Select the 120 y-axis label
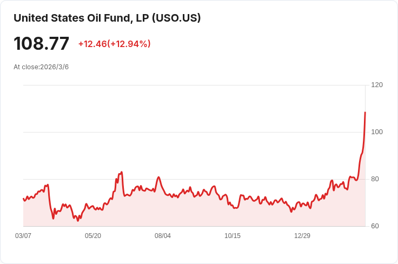The height and width of the screenshot is (264, 398). click(377, 85)
